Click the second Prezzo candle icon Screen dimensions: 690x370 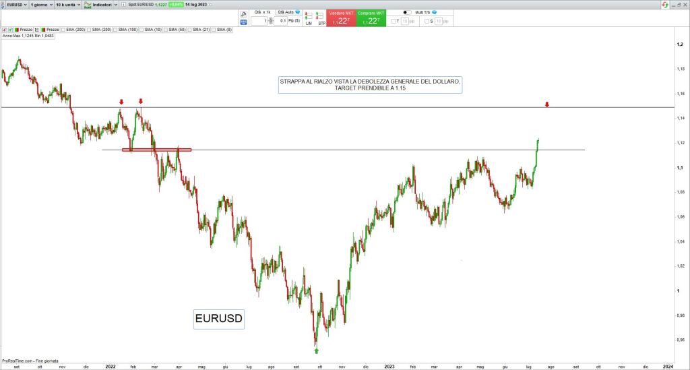coord(43,30)
